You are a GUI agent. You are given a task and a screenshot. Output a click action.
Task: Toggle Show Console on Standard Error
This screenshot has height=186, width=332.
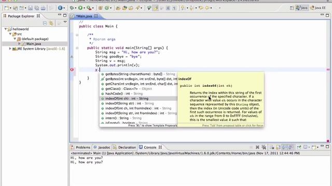point(290,147)
